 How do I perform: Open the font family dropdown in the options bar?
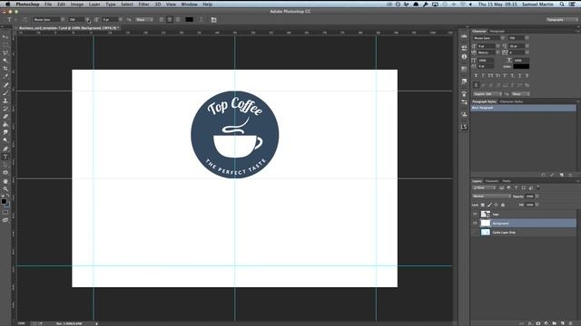point(63,20)
